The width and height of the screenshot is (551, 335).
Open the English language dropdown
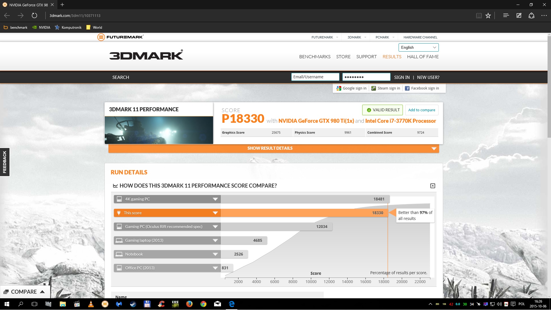[418, 47]
